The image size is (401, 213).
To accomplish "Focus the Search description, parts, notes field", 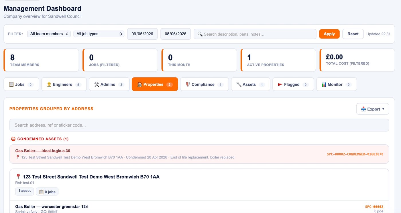I will point(255,34).
